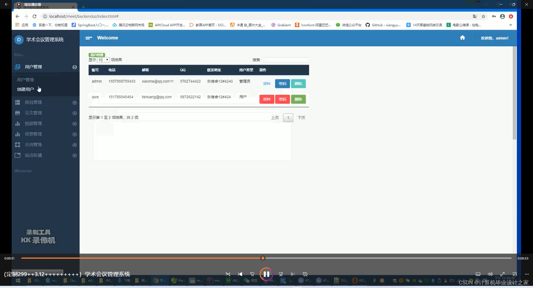Click the 站点轮播 sidebar icon
533x288 pixels.
(x=17, y=155)
